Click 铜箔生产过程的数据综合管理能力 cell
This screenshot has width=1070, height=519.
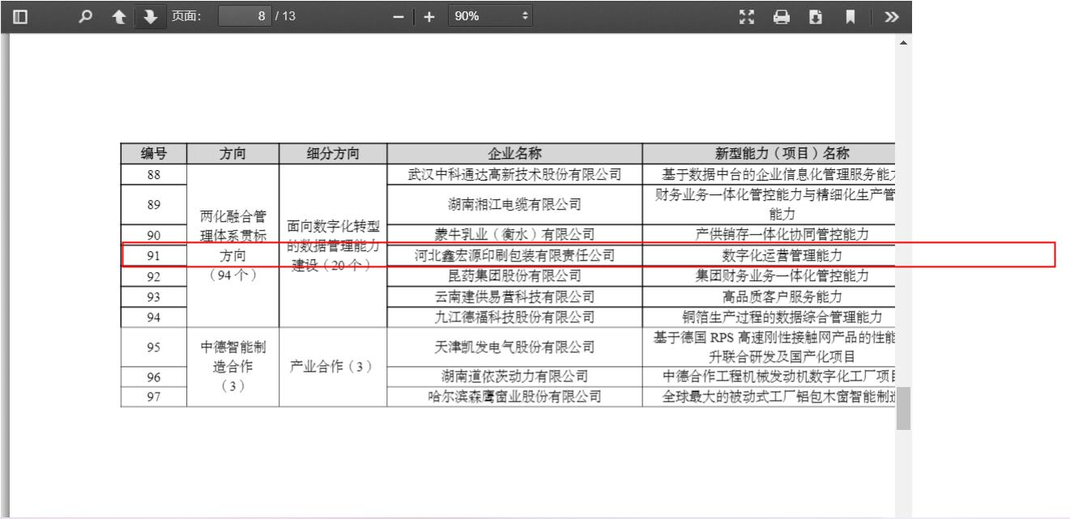[767, 317]
